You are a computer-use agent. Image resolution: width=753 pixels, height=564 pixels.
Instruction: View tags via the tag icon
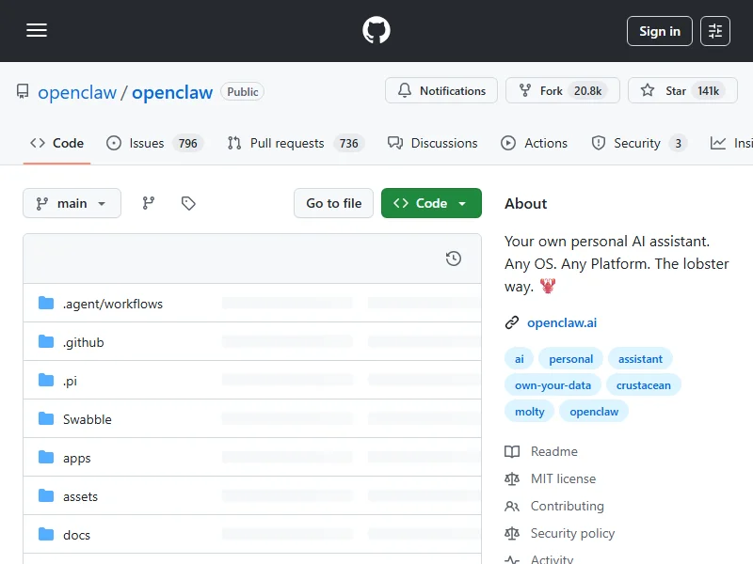[x=188, y=203]
